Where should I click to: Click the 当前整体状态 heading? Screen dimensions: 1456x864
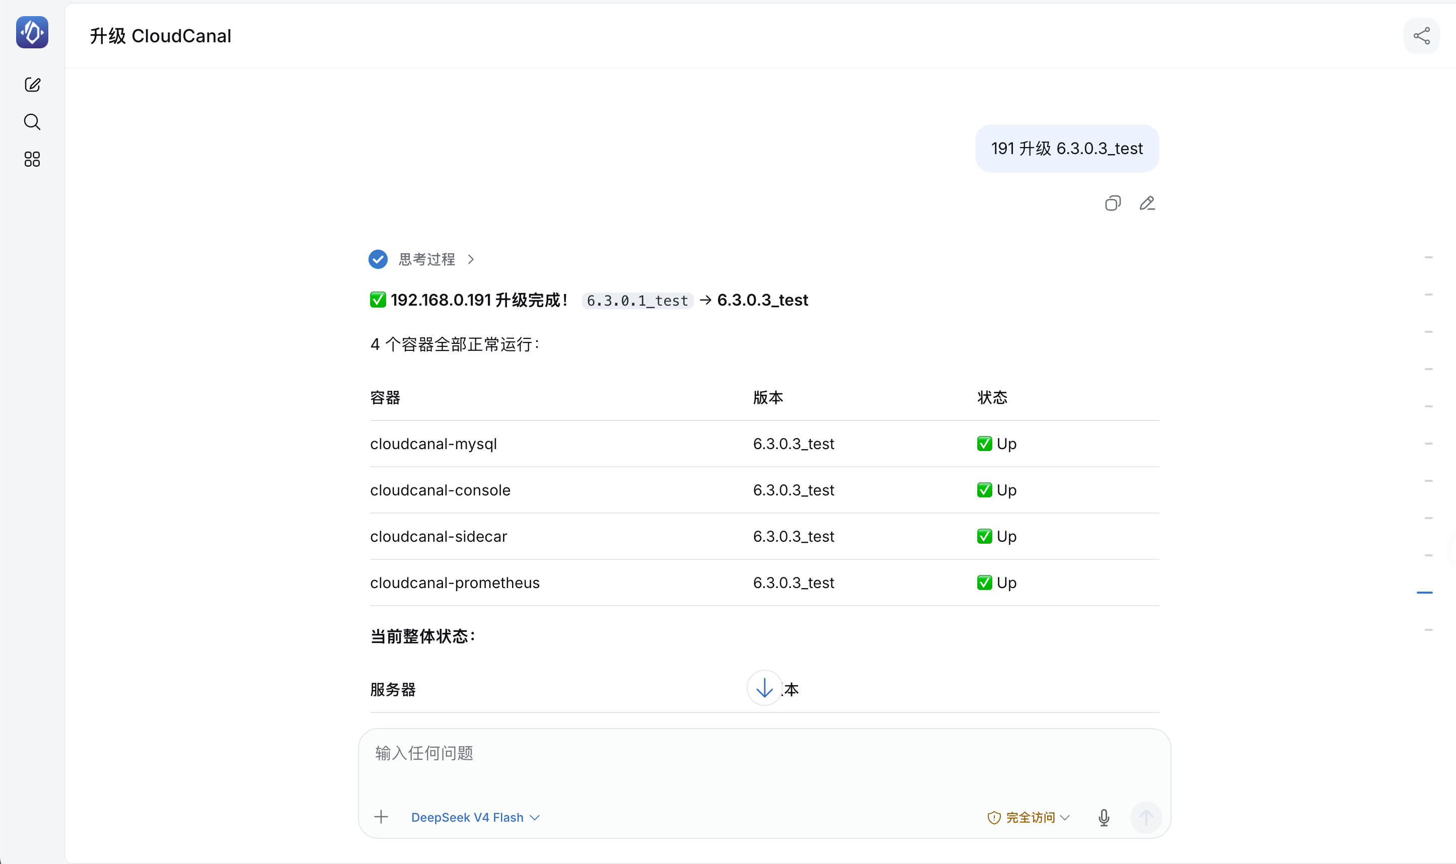click(x=423, y=636)
